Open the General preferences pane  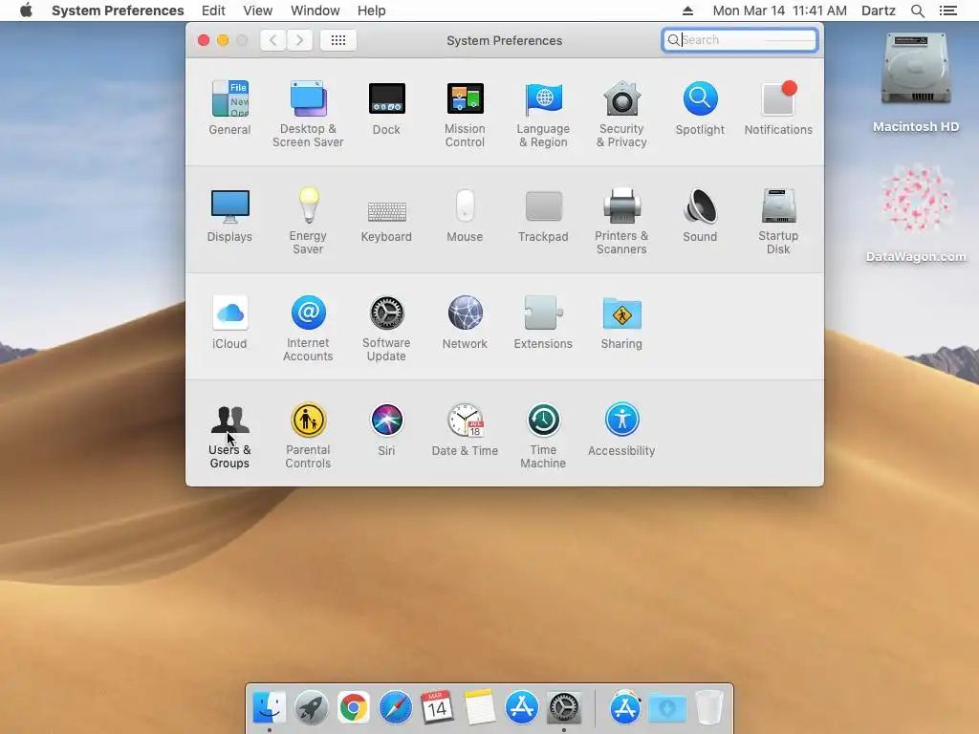click(229, 107)
